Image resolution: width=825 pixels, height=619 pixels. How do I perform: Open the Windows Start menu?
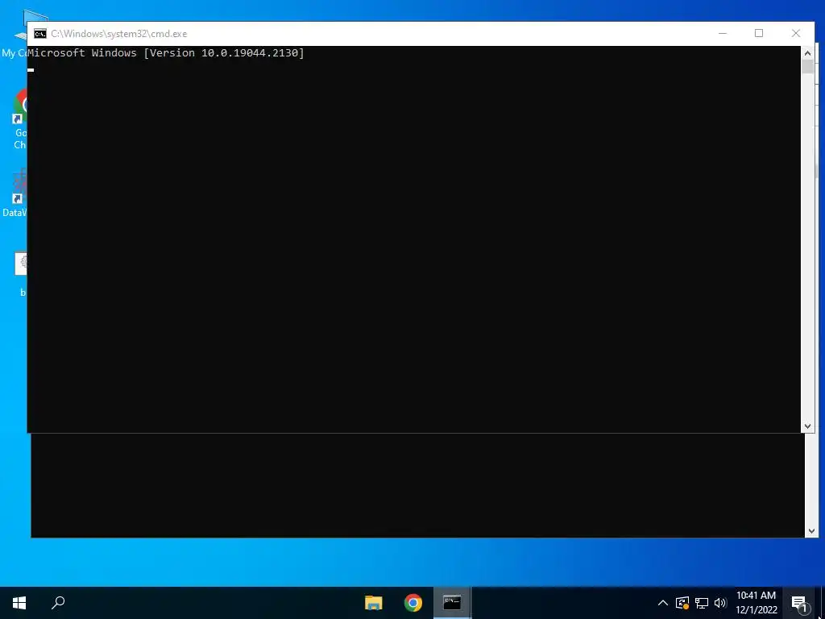point(19,603)
